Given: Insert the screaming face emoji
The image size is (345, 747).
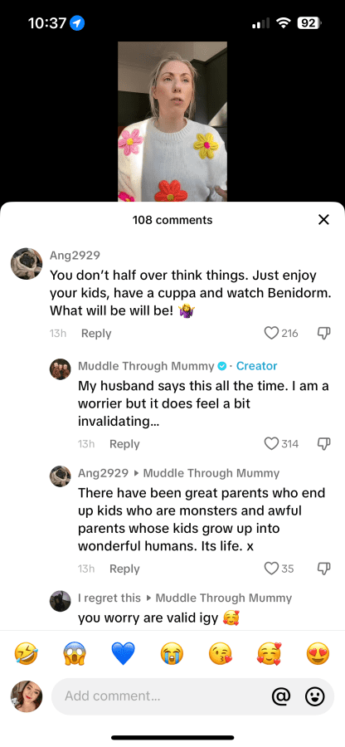Looking at the screenshot, I should (75, 653).
